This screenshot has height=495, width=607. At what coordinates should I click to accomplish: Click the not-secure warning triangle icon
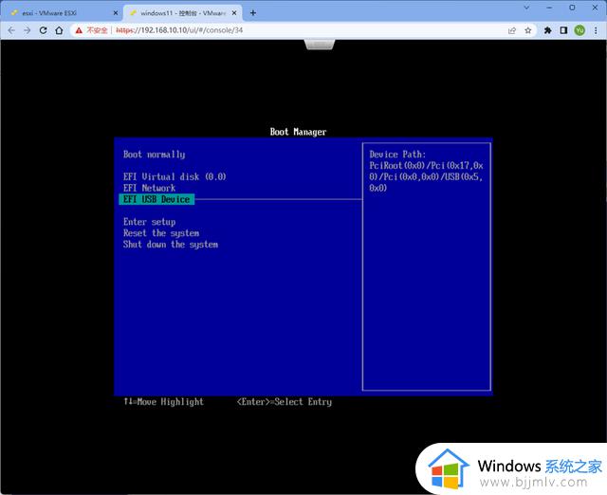click(x=79, y=30)
